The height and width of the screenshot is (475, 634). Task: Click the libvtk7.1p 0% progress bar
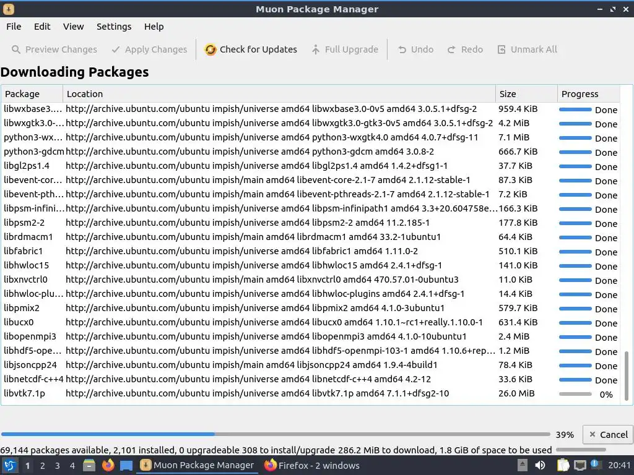click(575, 394)
